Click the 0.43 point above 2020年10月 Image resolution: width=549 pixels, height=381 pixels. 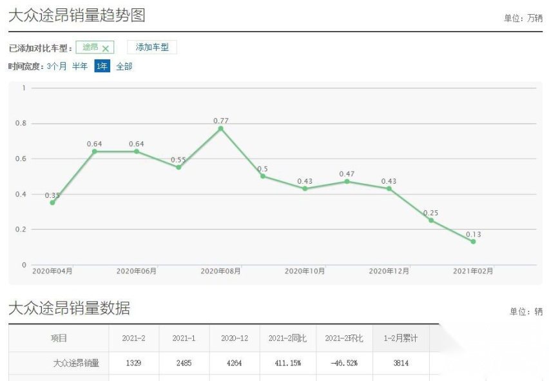[x=305, y=188]
